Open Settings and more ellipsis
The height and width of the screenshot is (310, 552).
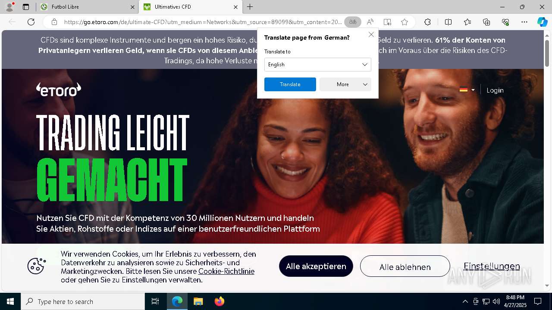pos(524,22)
